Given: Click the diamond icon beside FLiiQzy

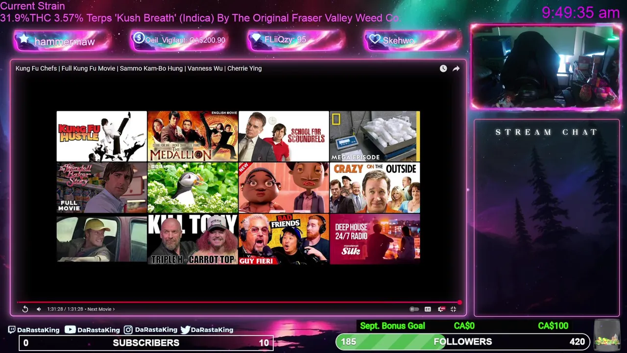Looking at the screenshot, I should tap(256, 38).
